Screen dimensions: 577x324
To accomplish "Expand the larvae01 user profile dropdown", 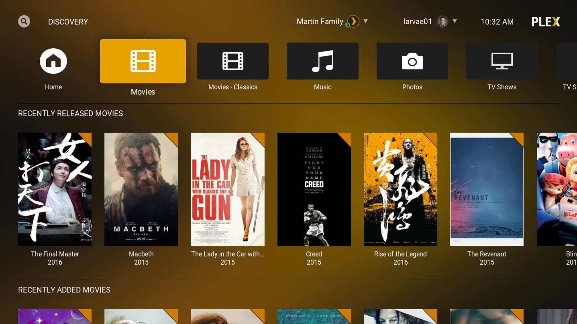I will pos(456,22).
